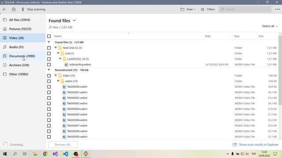Click the Audio music note icon
This screenshot has width=282, height=158.
tap(5, 47)
